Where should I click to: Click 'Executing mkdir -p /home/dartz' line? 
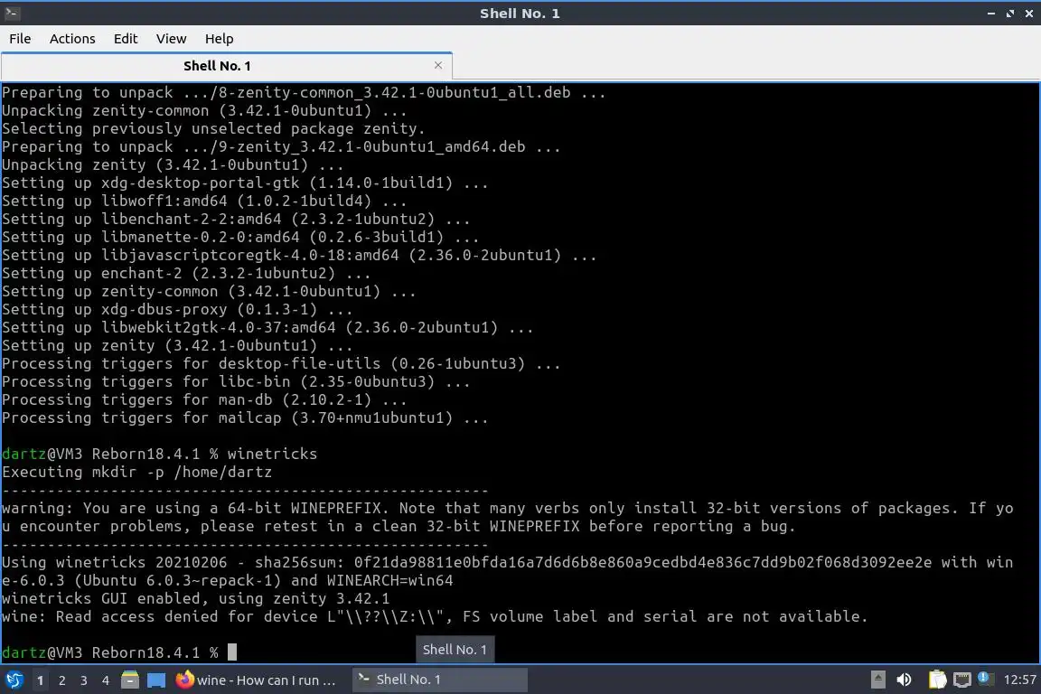click(136, 473)
